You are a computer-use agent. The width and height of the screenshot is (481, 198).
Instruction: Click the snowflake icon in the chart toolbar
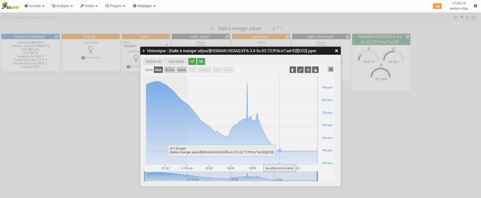(x=308, y=70)
